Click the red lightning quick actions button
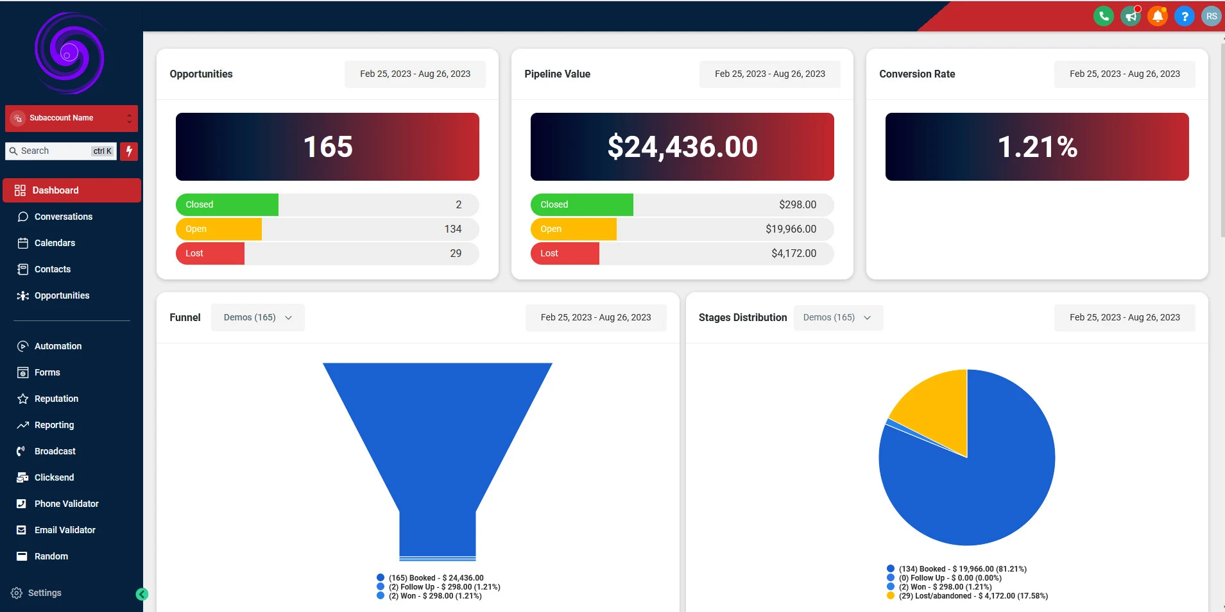 click(x=129, y=151)
